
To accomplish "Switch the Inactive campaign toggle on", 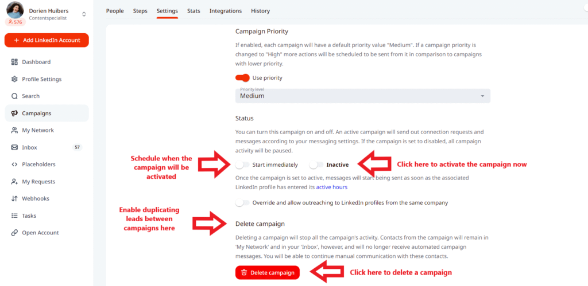I will click(316, 165).
